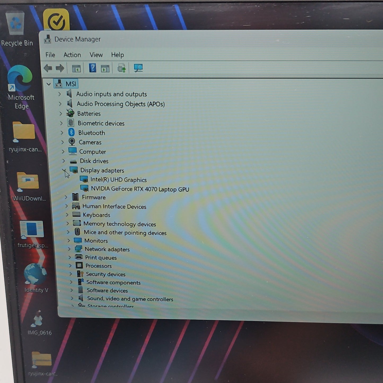Open the yellow checkmark desktop app icon
The image size is (383, 383).
56,20
